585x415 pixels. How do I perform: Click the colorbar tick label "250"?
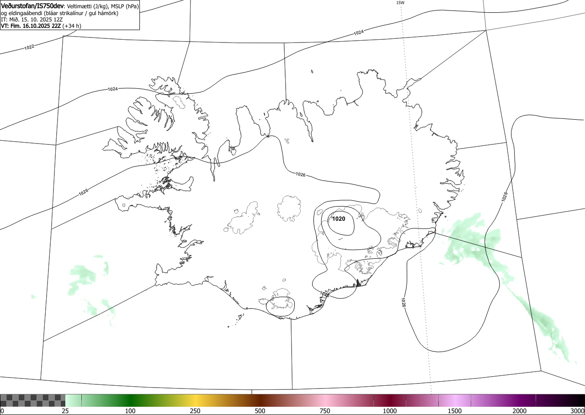pos(195,411)
